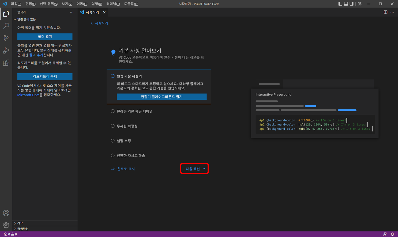Open the Microsoft Docs link

pos(28,95)
